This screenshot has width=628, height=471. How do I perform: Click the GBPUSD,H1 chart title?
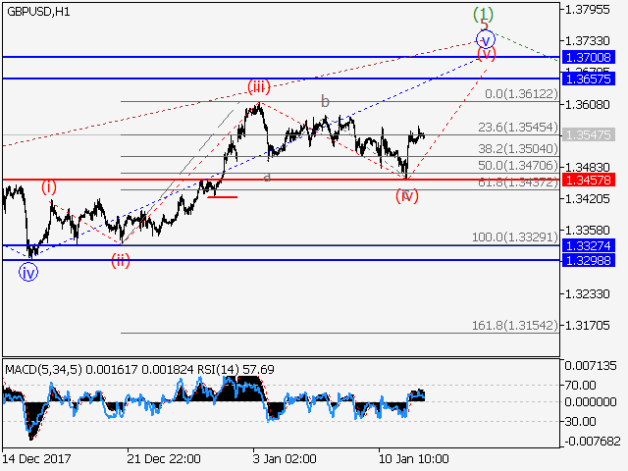[39, 10]
